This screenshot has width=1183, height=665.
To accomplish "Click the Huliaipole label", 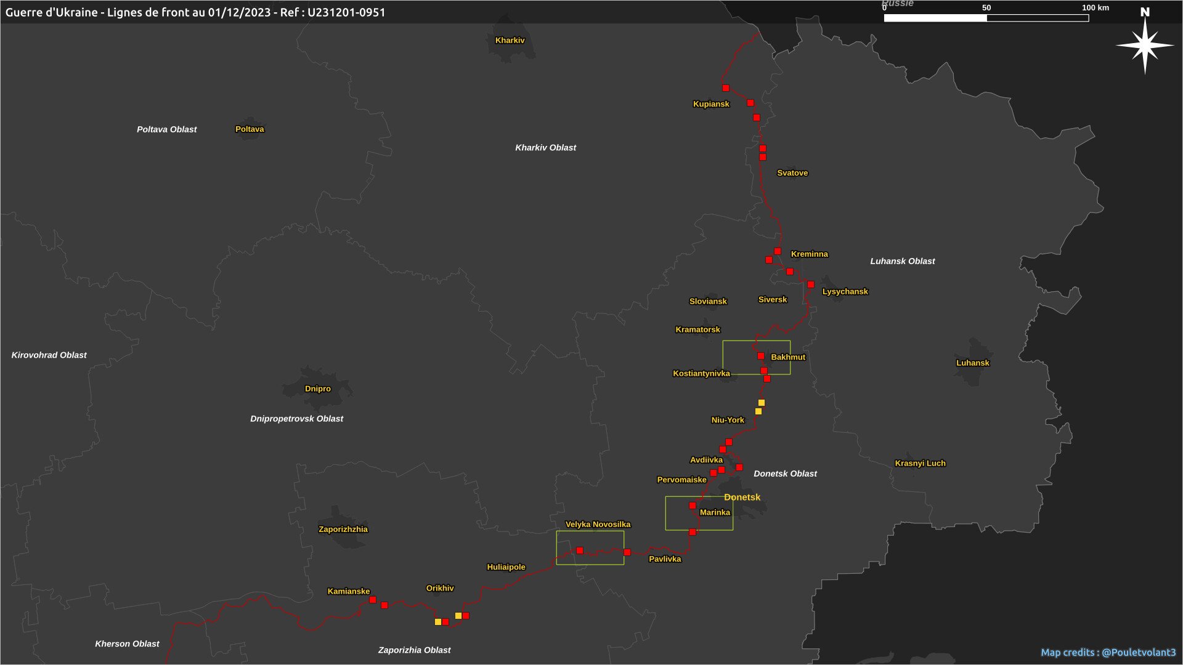I will pos(506,568).
